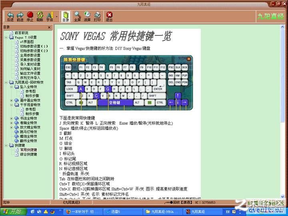The height and width of the screenshot is (216, 288).
Task: Open the 如何输入素材 entry
Action: click(x=30, y=69)
